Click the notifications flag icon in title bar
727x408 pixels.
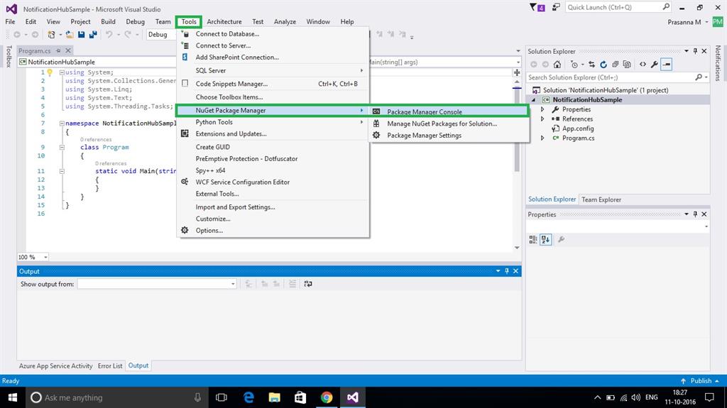tap(537, 7)
